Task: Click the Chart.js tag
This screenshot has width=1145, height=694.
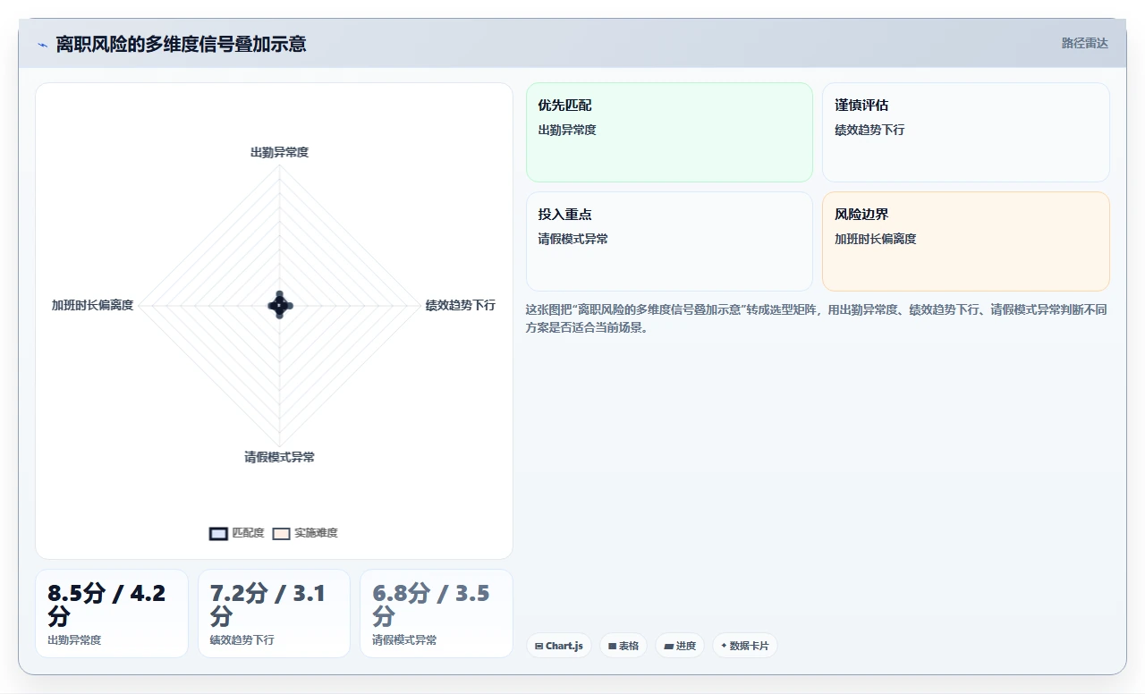Action: click(559, 646)
